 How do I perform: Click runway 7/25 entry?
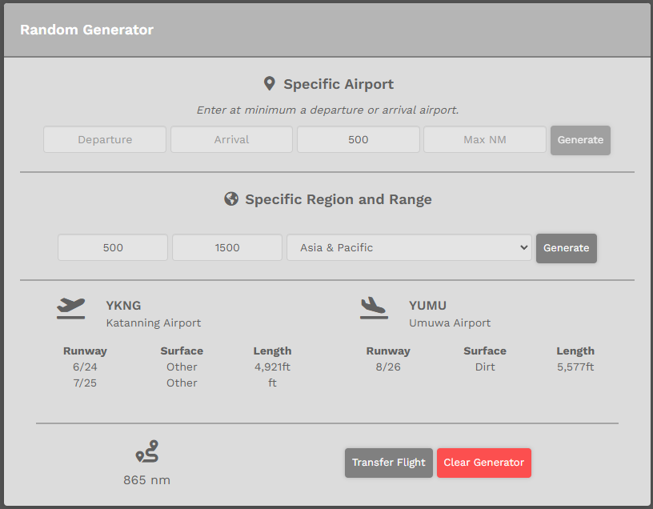(x=85, y=383)
